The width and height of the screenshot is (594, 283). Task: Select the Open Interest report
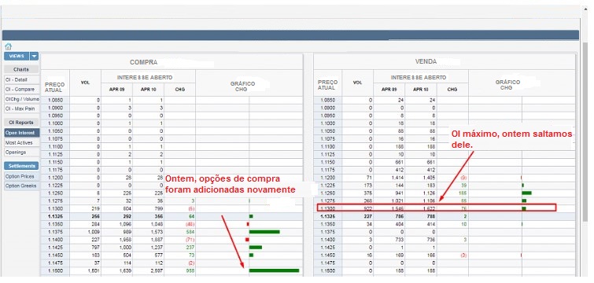pos(22,133)
